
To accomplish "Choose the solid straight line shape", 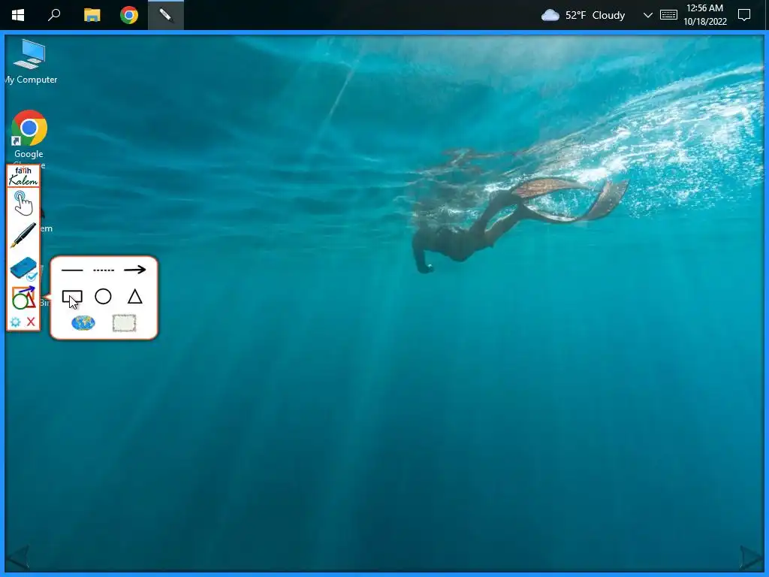I will (x=72, y=270).
